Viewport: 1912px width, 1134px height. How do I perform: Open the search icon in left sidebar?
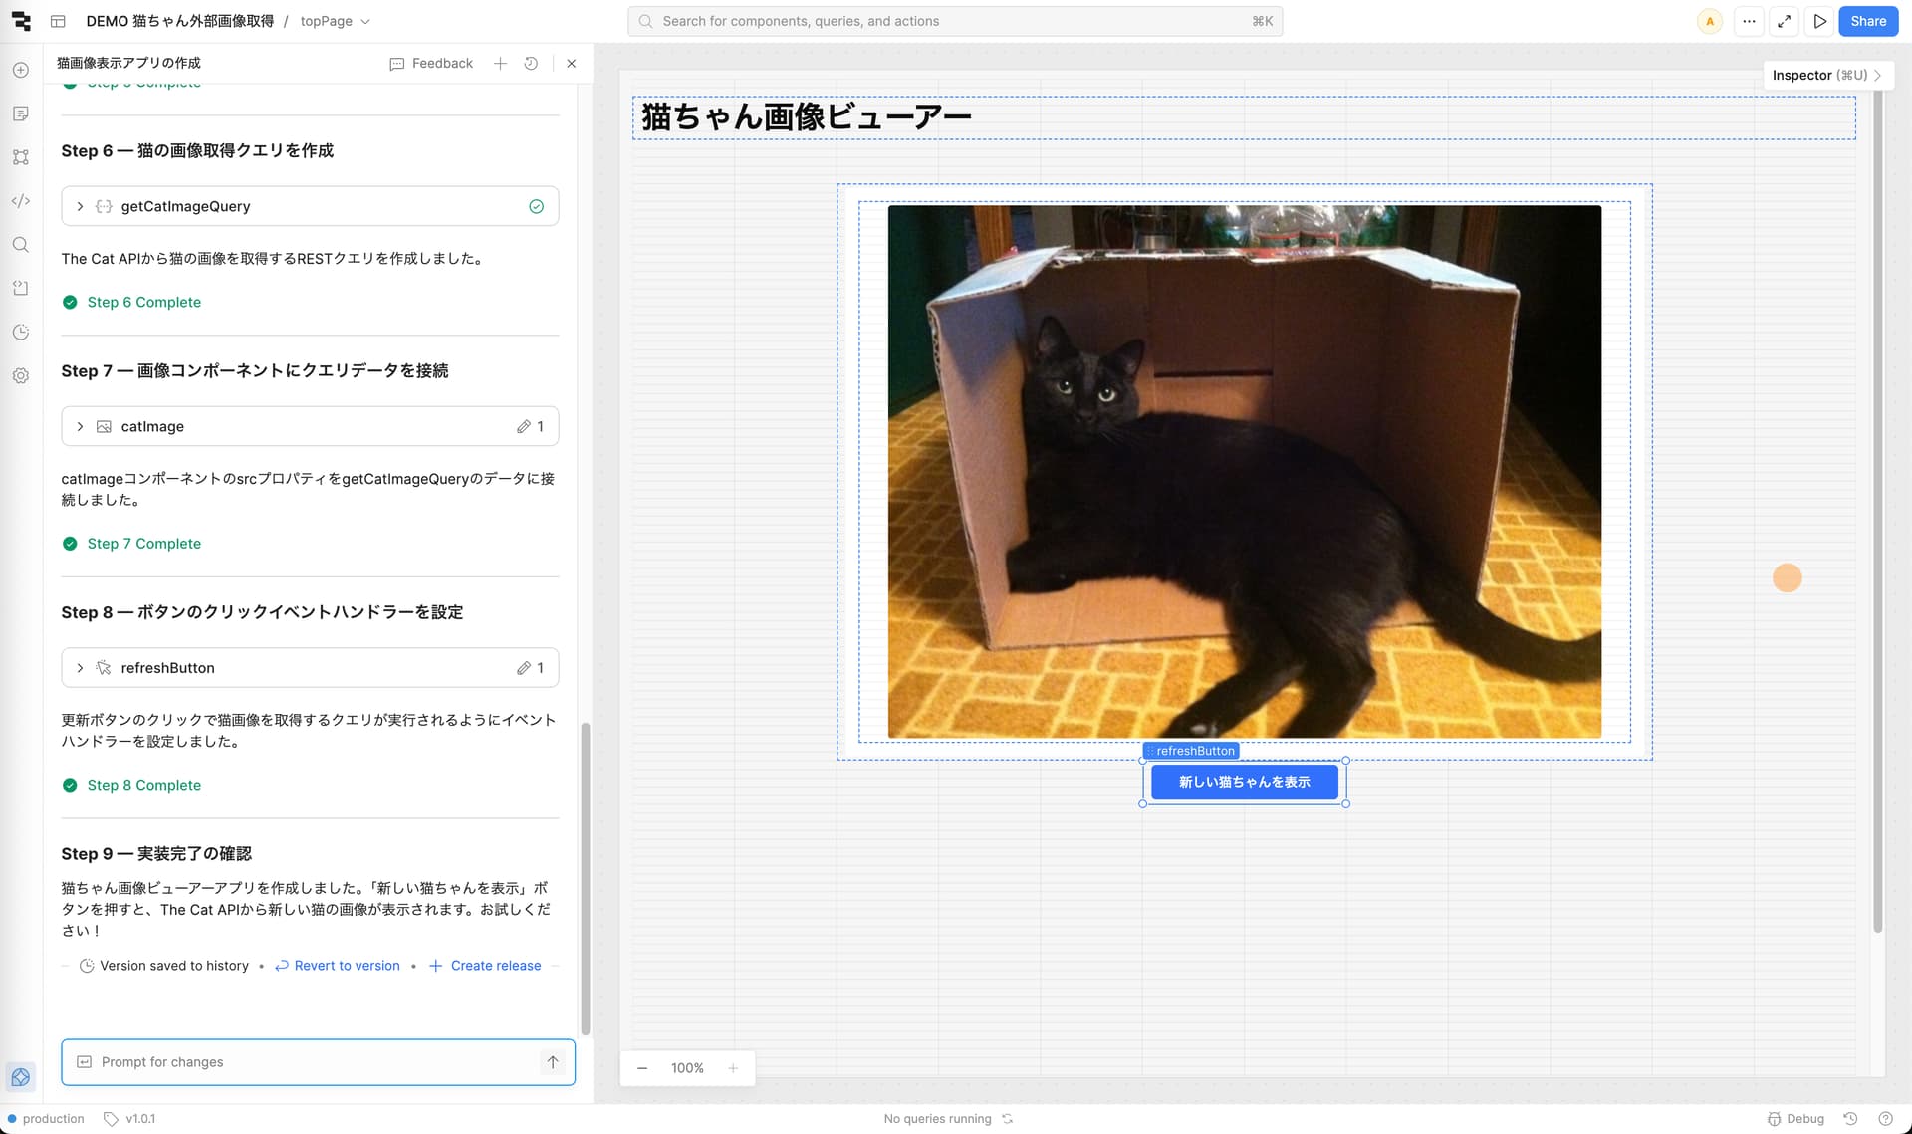(x=21, y=245)
